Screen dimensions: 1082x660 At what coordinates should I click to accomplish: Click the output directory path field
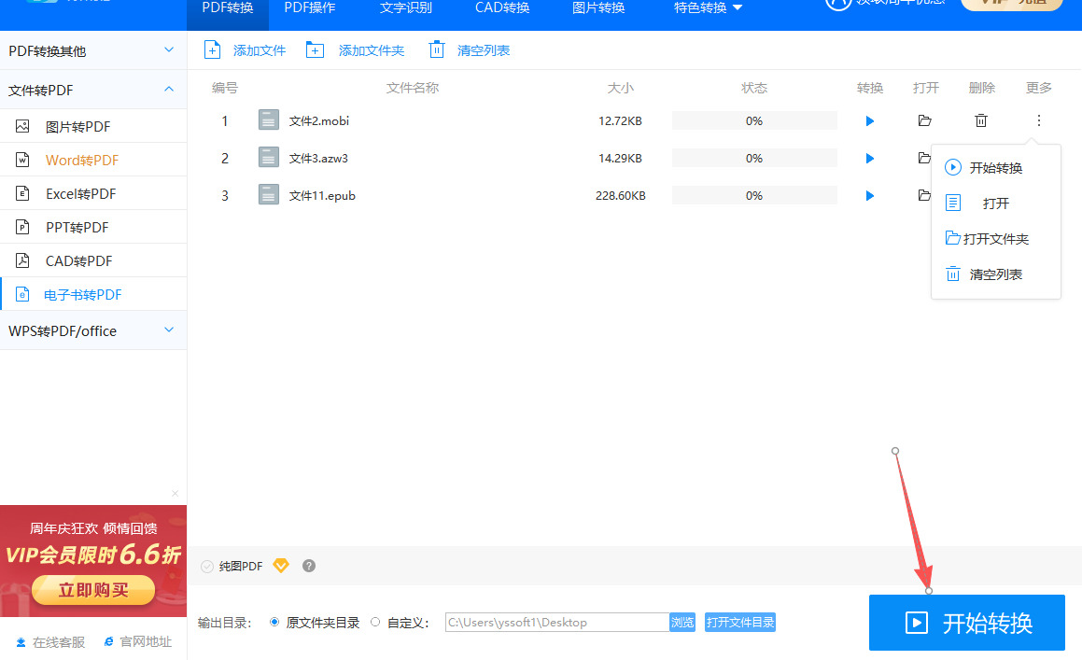click(x=556, y=623)
